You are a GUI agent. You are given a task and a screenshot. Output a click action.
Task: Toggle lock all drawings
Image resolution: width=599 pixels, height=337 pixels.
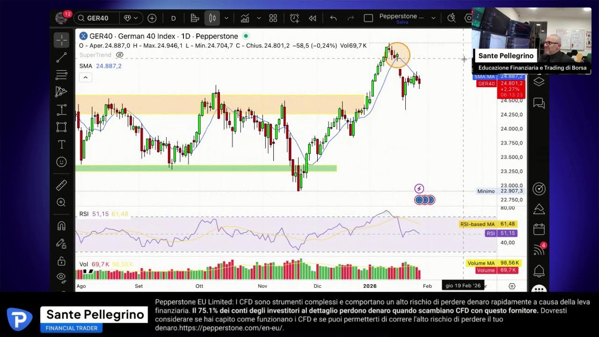61,261
